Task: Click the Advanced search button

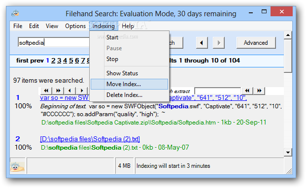Action: click(256, 43)
